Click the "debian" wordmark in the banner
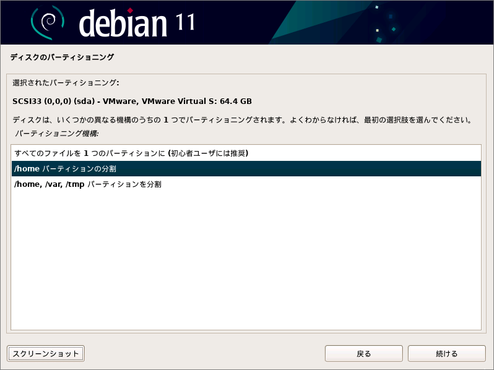Viewport: 494px width, 370px height. tap(124, 24)
